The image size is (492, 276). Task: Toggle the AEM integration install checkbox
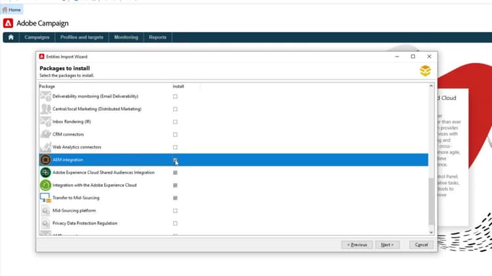[175, 160]
